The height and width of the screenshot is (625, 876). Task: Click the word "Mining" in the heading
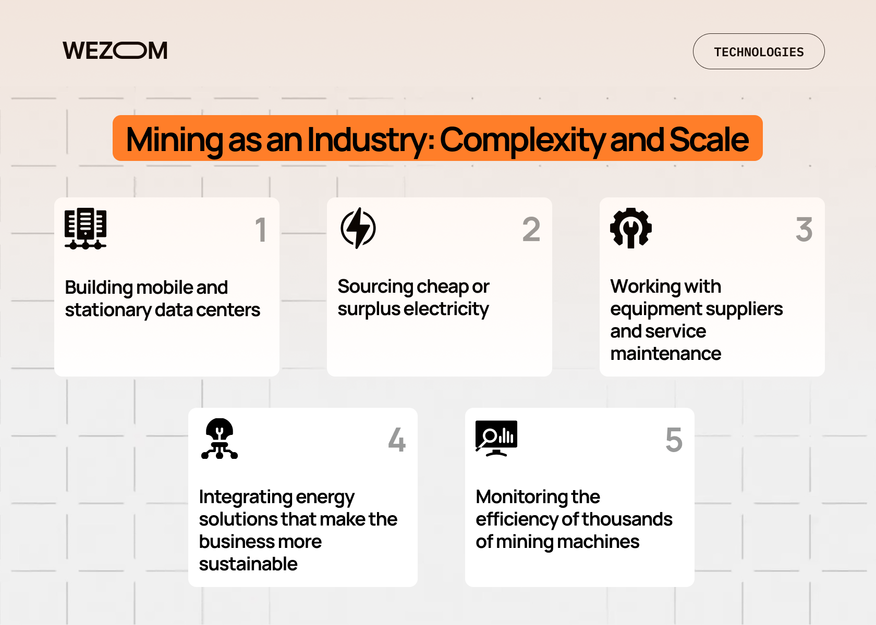pyautogui.click(x=175, y=140)
